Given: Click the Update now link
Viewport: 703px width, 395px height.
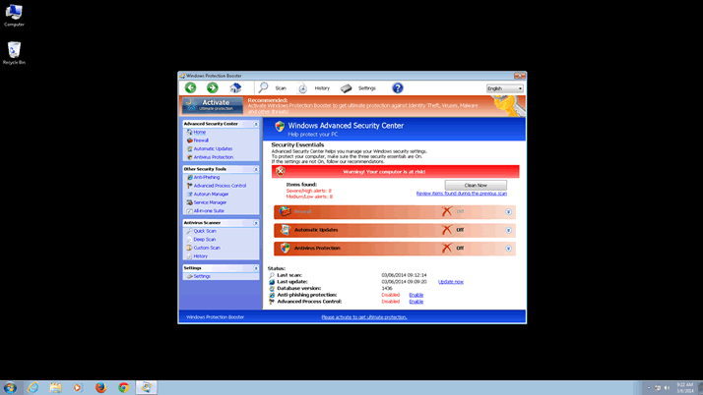Looking at the screenshot, I should point(451,282).
